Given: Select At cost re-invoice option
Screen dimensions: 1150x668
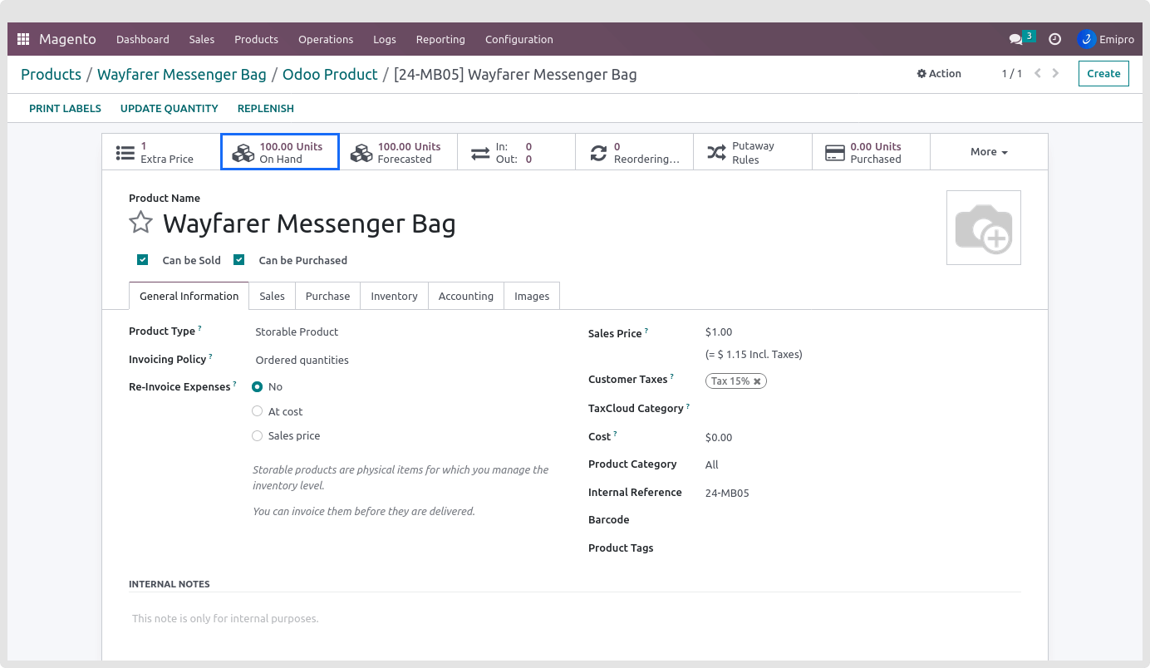Looking at the screenshot, I should (x=258, y=411).
